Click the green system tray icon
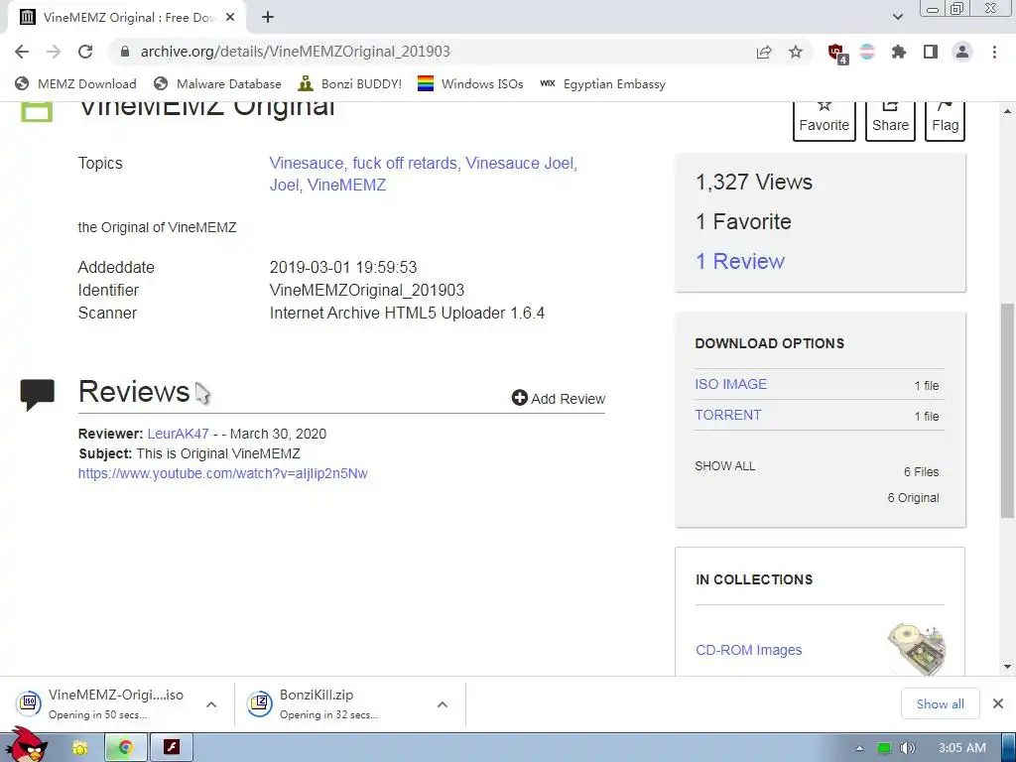1016x762 pixels. pos(883,748)
